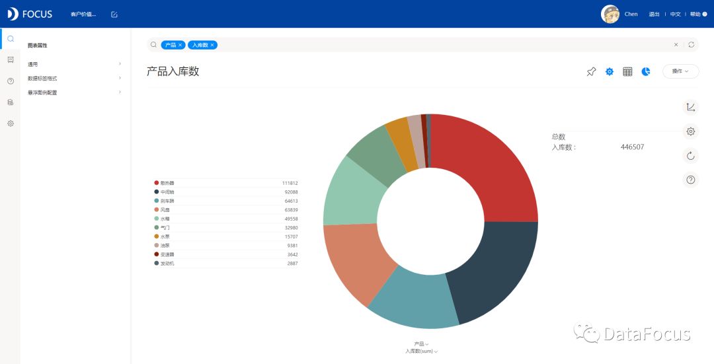
Task: Switch language via 中文 link
Action: [675, 15]
